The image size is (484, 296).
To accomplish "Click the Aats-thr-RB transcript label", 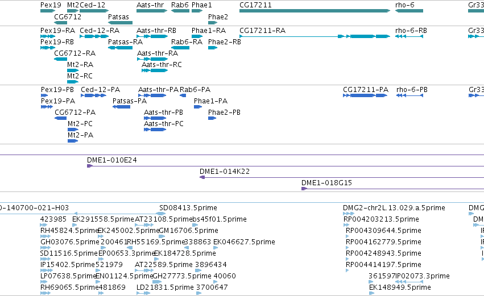I will 156,31.
